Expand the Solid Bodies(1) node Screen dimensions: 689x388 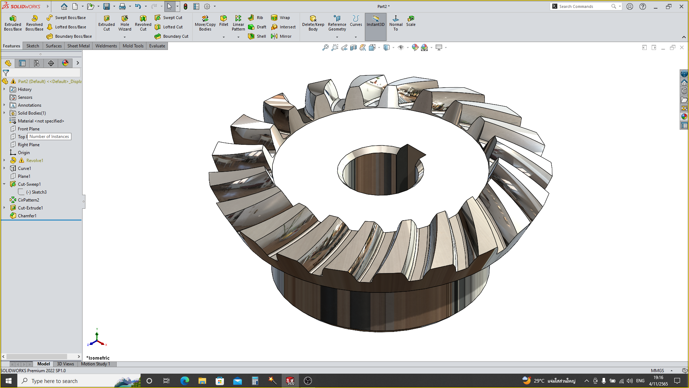click(x=4, y=113)
